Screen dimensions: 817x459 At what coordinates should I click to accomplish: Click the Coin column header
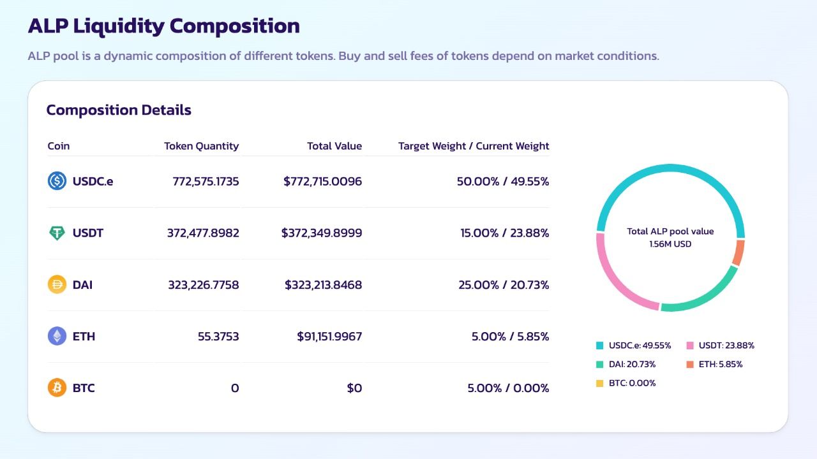click(59, 146)
